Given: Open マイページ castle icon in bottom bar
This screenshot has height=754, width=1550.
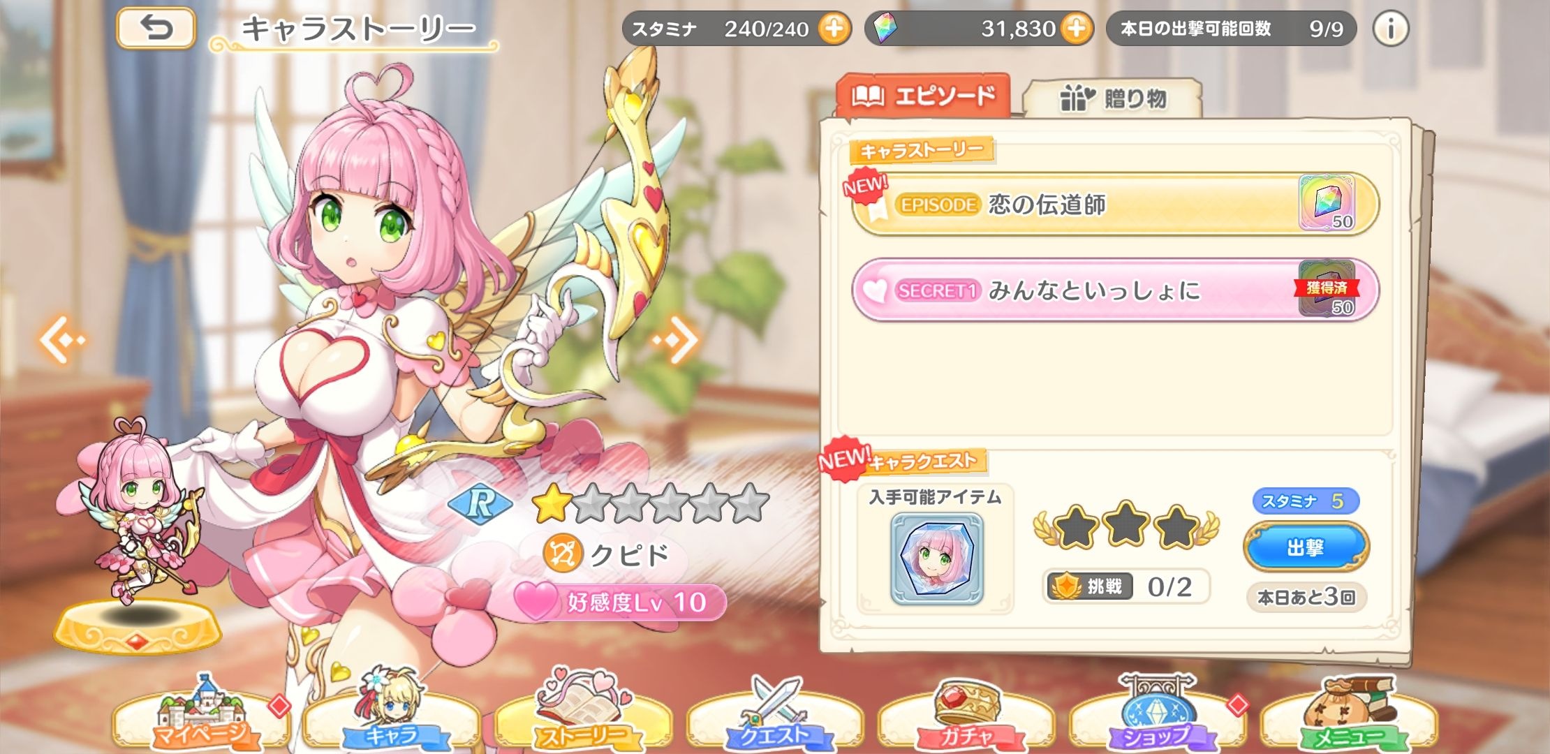Looking at the screenshot, I should point(202,712).
